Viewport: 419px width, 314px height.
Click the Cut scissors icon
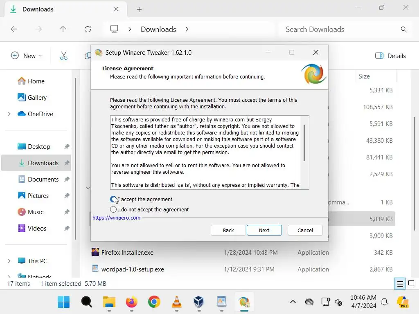pyautogui.click(x=63, y=56)
